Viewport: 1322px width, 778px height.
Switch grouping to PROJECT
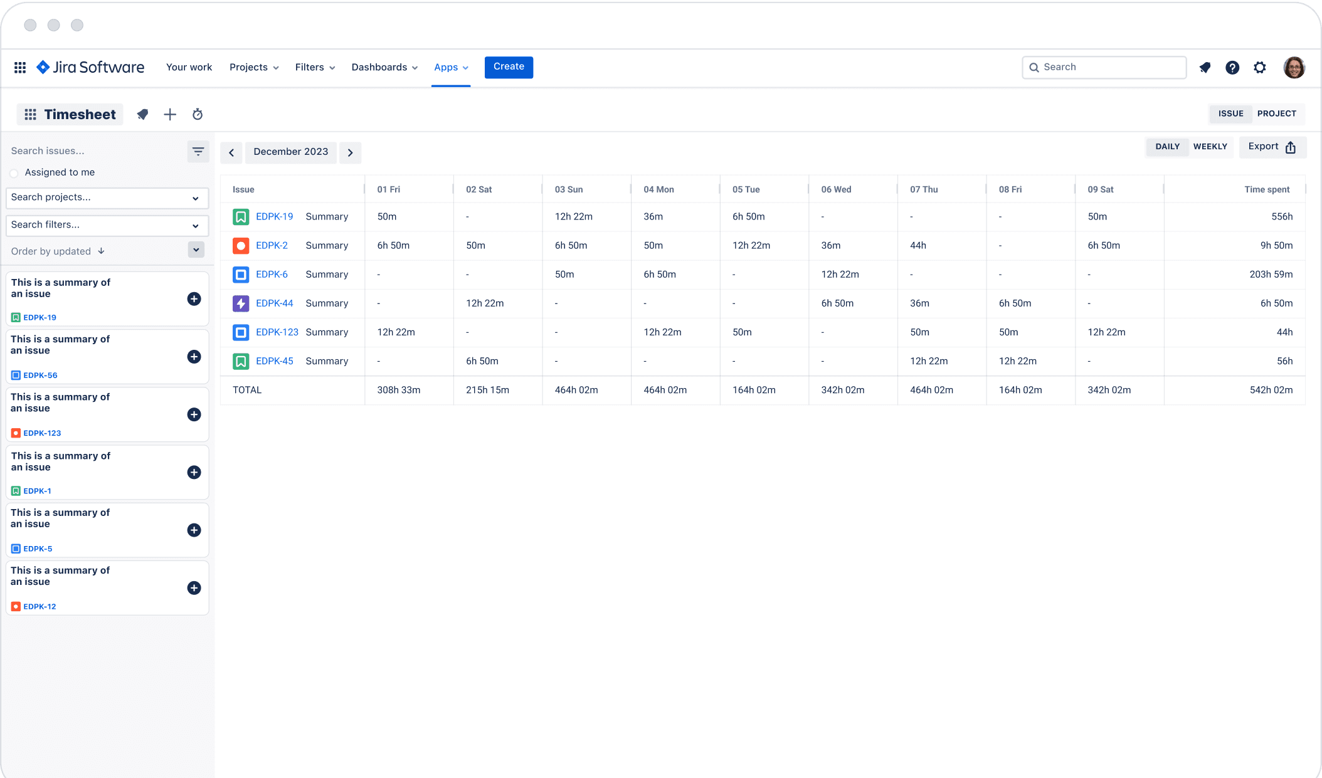tap(1276, 113)
